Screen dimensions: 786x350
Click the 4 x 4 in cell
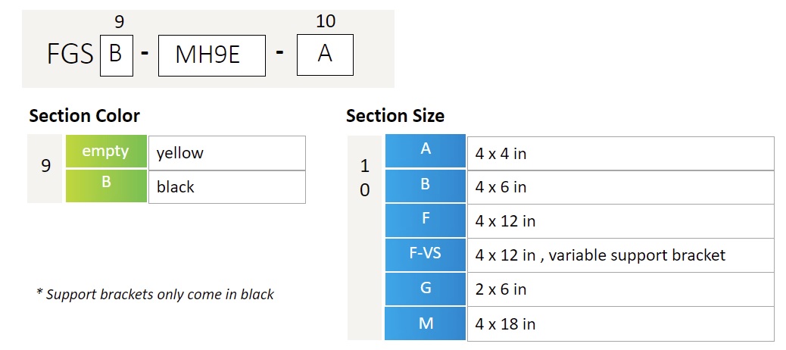coord(621,154)
